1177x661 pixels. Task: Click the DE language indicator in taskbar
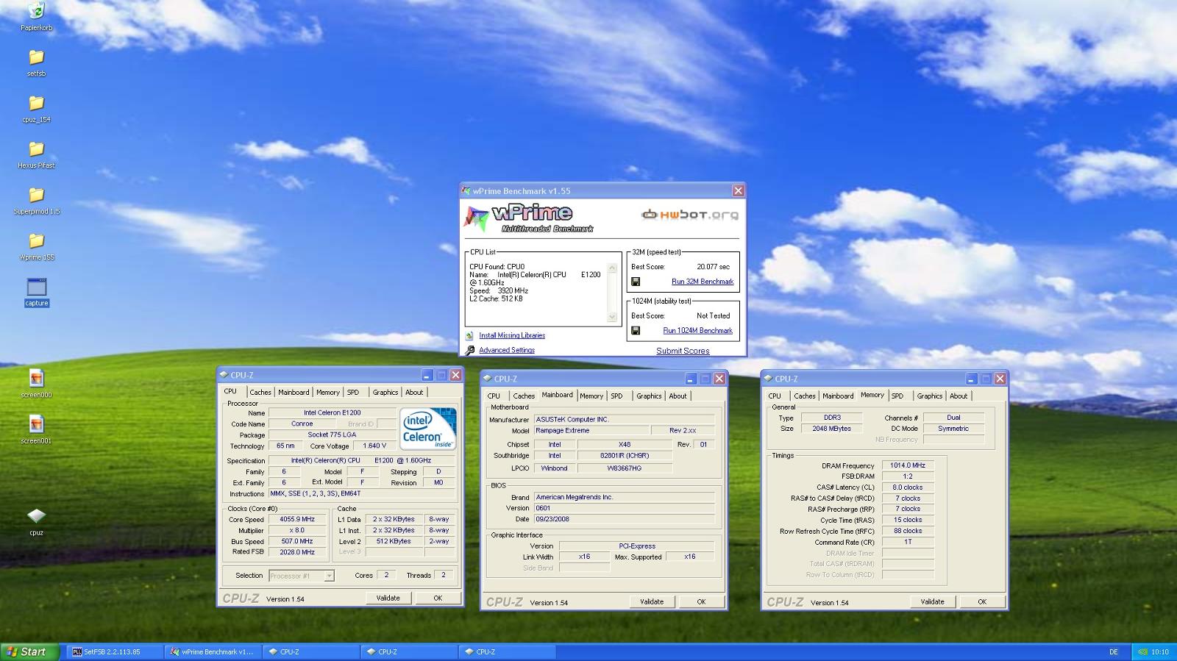1113,651
